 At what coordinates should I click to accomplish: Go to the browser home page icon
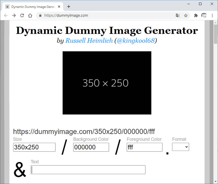pyautogui.click(x=30, y=15)
